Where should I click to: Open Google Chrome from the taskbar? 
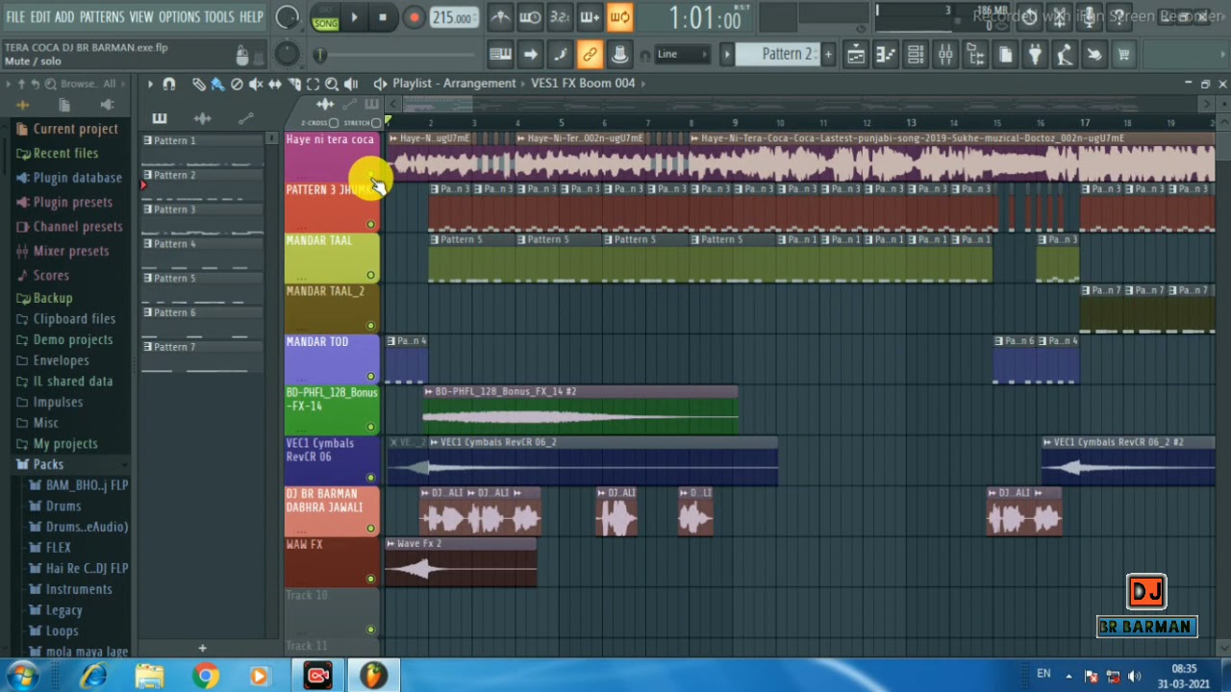[x=205, y=676]
